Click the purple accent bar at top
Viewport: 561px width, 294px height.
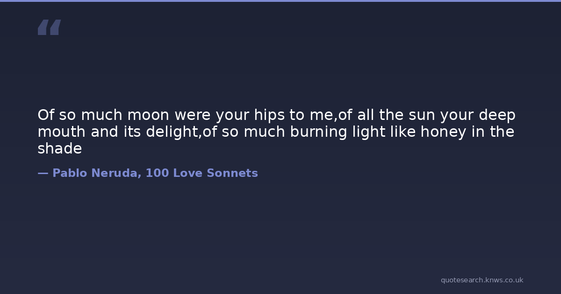(x=280, y=1)
